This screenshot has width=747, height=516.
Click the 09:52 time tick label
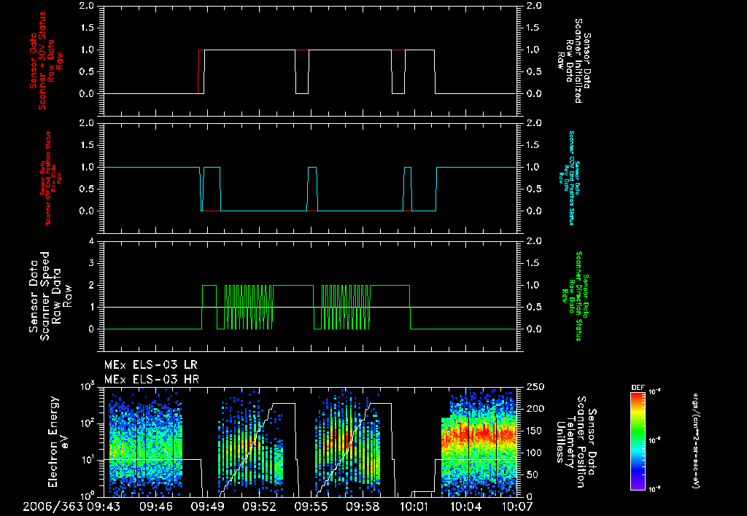tap(259, 507)
